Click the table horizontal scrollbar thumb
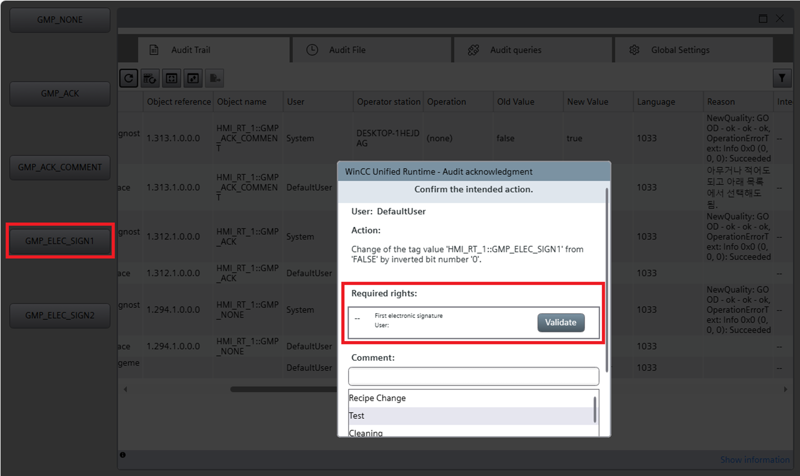The height and width of the screenshot is (476, 800). 284,389
